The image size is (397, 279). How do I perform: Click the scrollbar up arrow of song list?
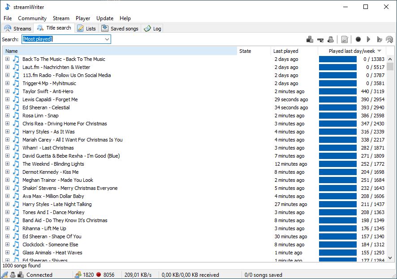390,59
